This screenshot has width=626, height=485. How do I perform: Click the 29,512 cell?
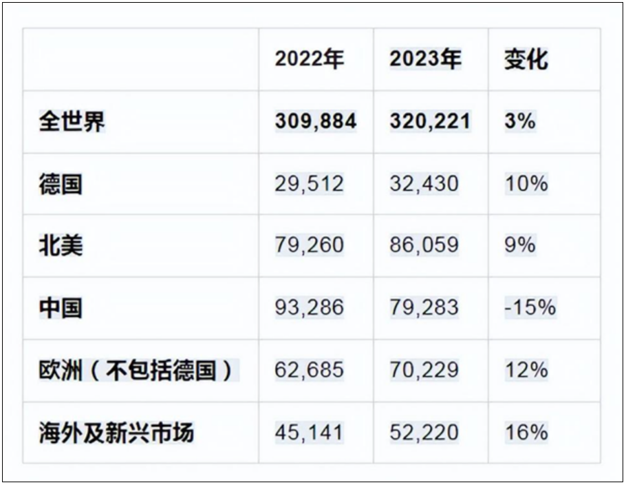coord(309,184)
